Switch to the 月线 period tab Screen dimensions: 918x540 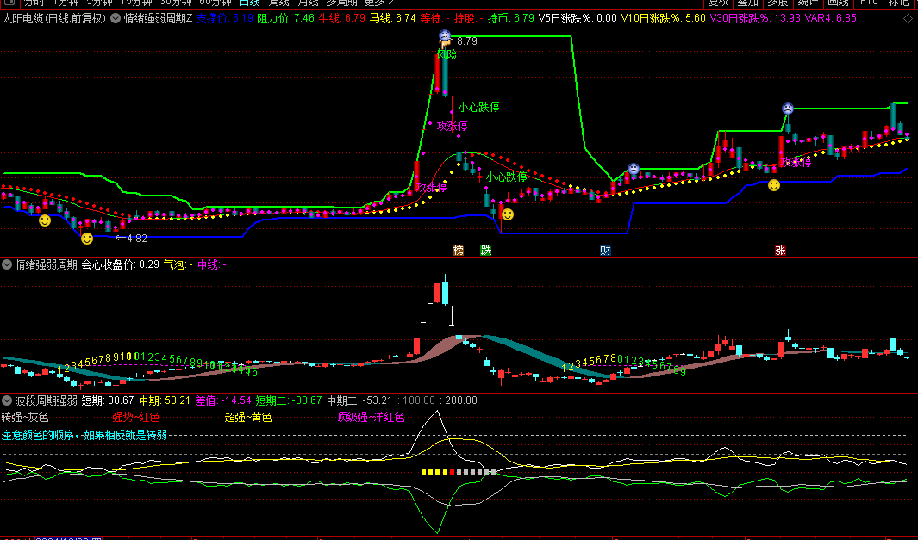[309, 3]
